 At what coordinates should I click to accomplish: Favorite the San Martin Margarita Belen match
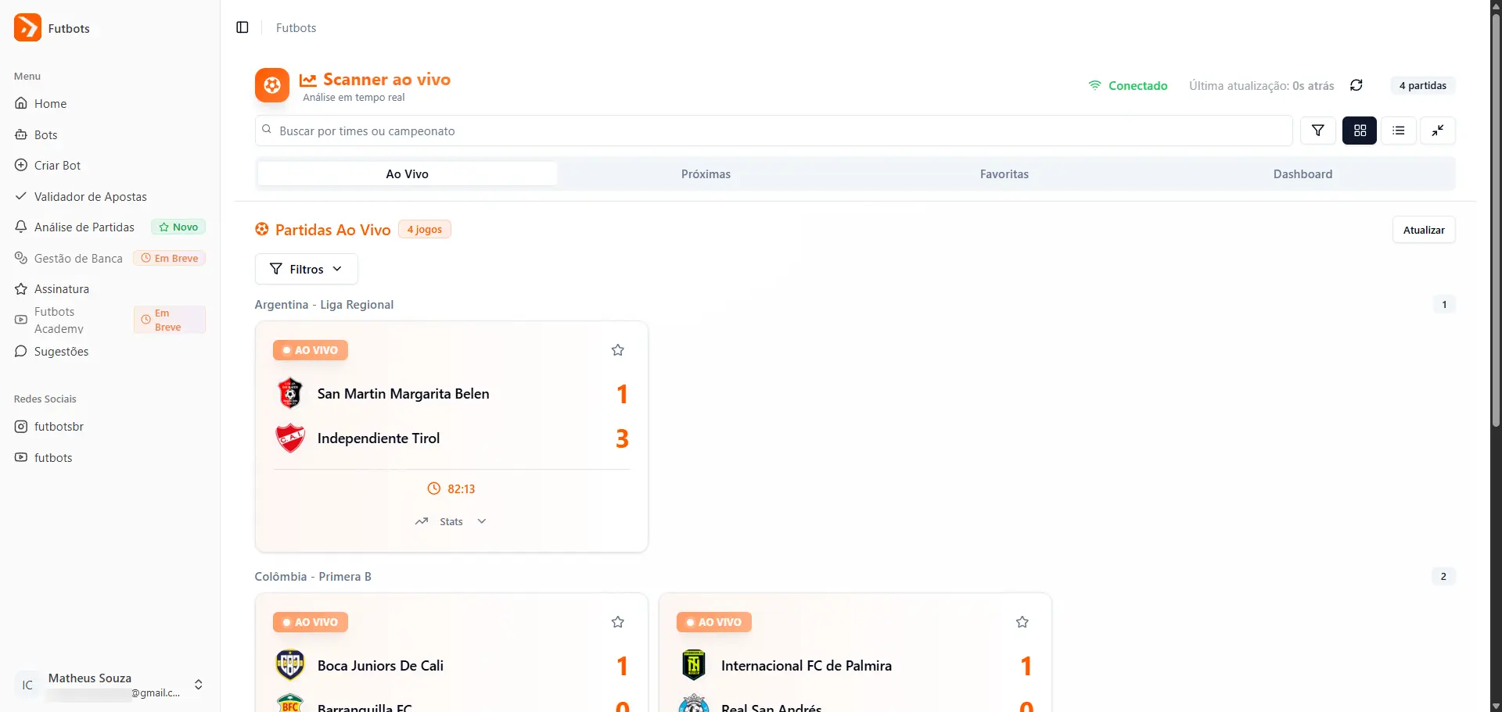618,349
